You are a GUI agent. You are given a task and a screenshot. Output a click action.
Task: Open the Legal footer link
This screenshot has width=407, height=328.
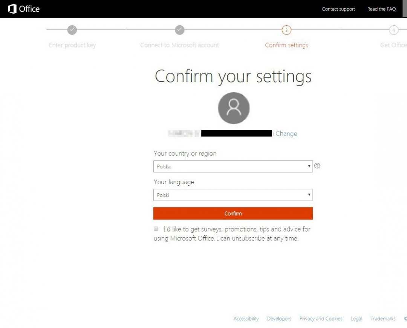point(356,319)
